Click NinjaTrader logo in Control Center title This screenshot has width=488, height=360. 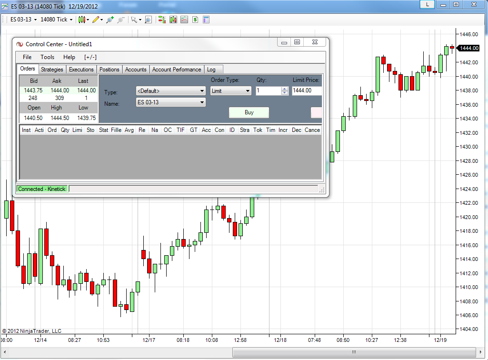pos(20,44)
